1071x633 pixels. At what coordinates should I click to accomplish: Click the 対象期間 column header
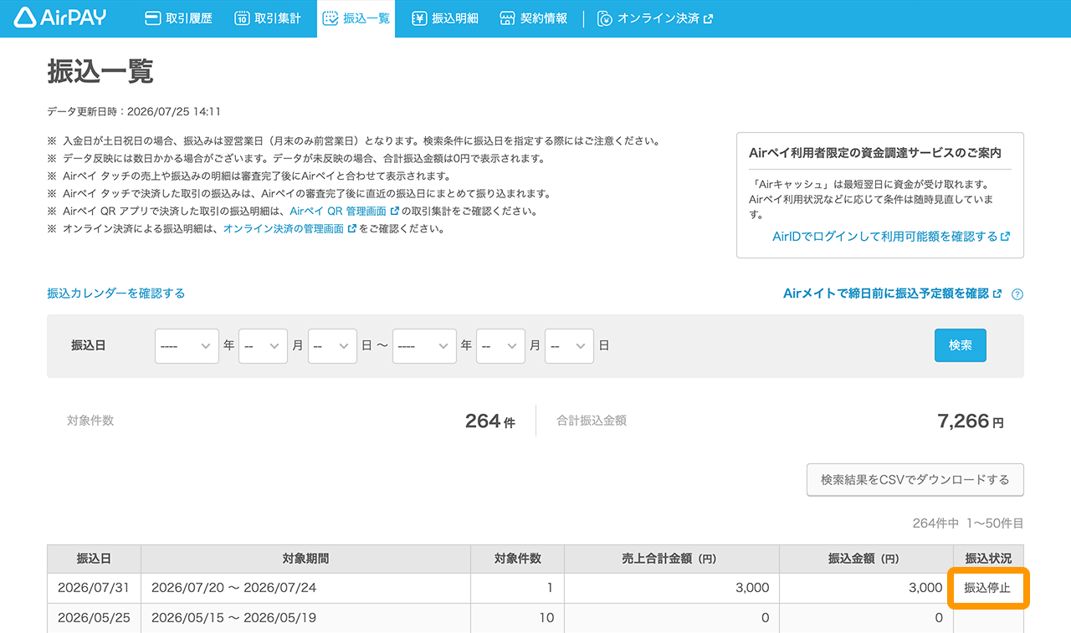point(305,559)
